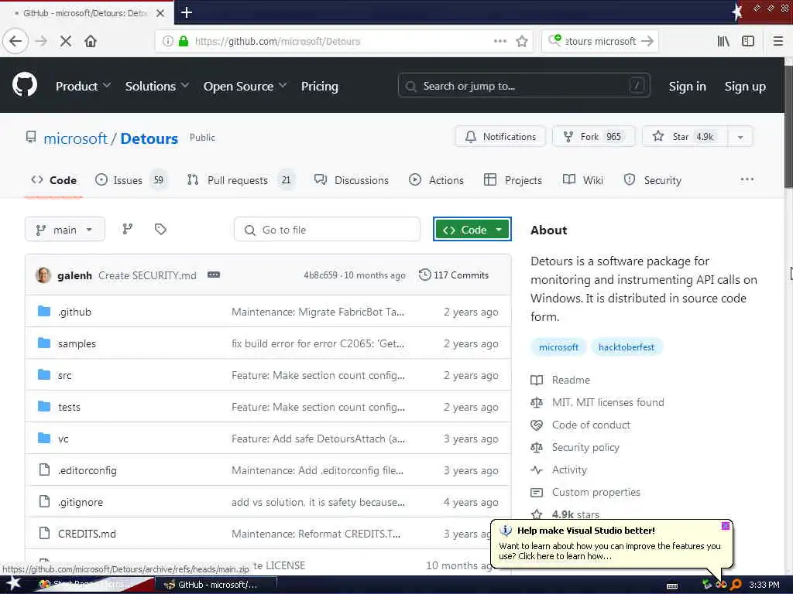Click the microsoft topic tag
Viewport: 793px width, 594px height.
558,347
